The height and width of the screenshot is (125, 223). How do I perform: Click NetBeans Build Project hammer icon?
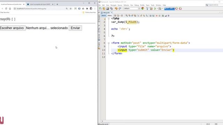[x=147, y=8]
